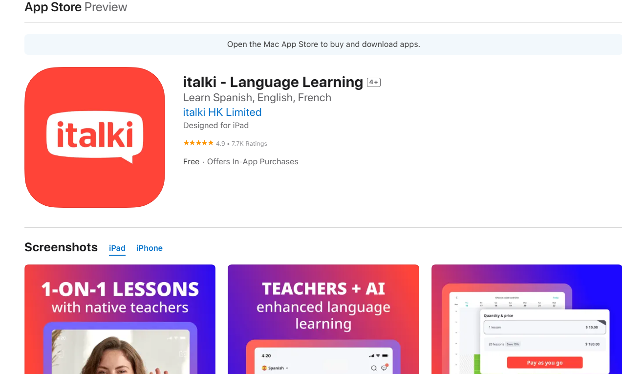Click the 4+ age rating badge
The image size is (622, 374).
click(374, 83)
